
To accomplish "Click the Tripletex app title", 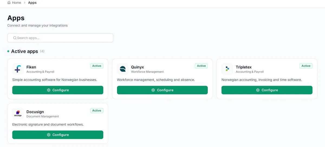I will 243,67.
